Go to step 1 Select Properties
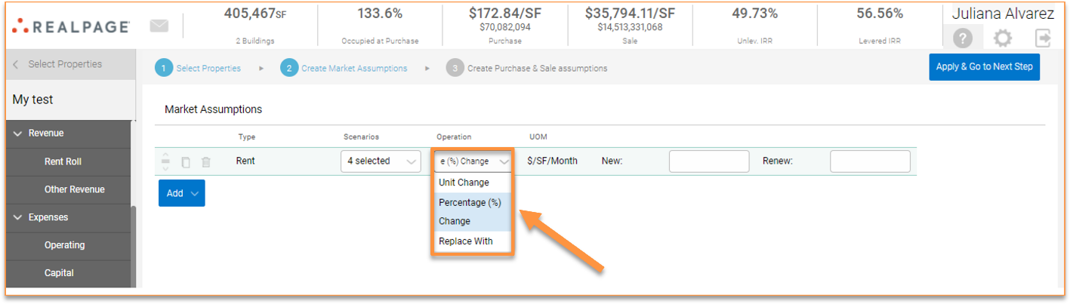Viewport: 1070px width, 304px height. point(199,69)
